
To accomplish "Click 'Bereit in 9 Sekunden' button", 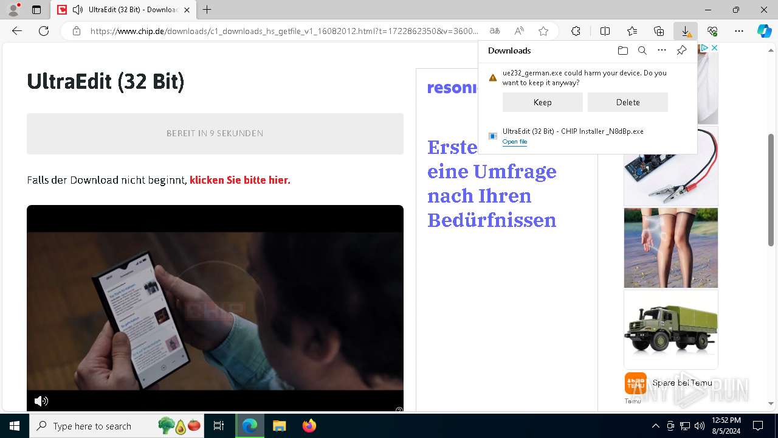I will click(x=215, y=133).
